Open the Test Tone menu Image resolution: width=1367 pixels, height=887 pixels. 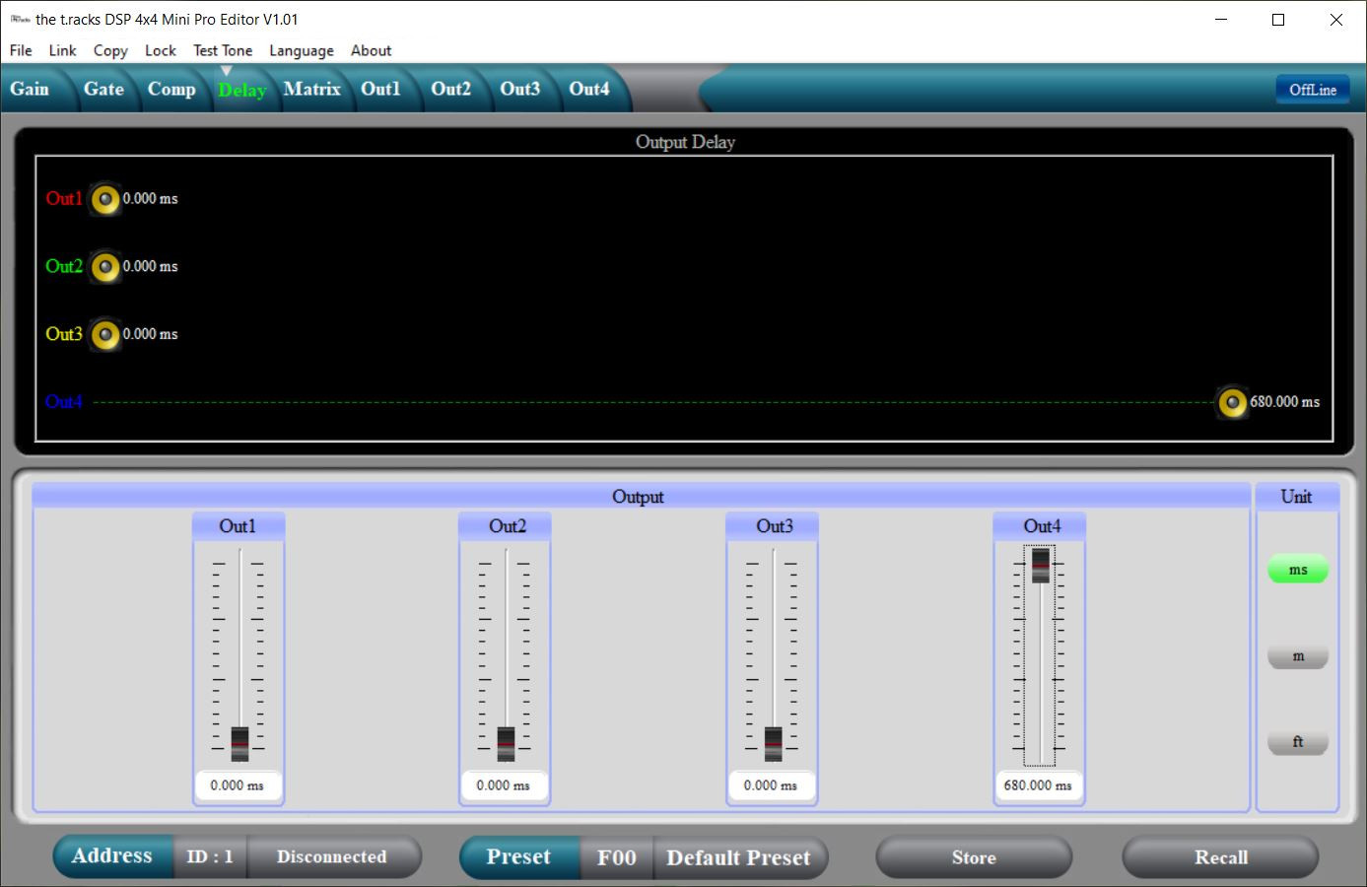pyautogui.click(x=223, y=50)
